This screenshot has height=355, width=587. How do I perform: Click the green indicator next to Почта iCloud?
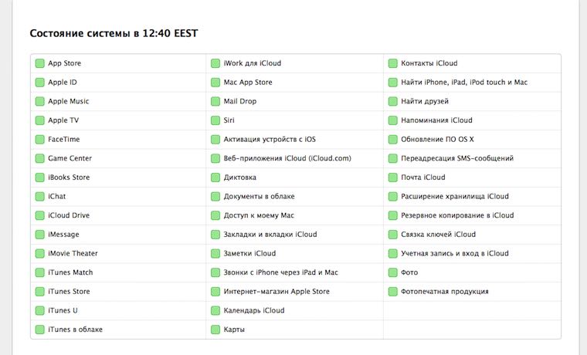click(x=393, y=177)
